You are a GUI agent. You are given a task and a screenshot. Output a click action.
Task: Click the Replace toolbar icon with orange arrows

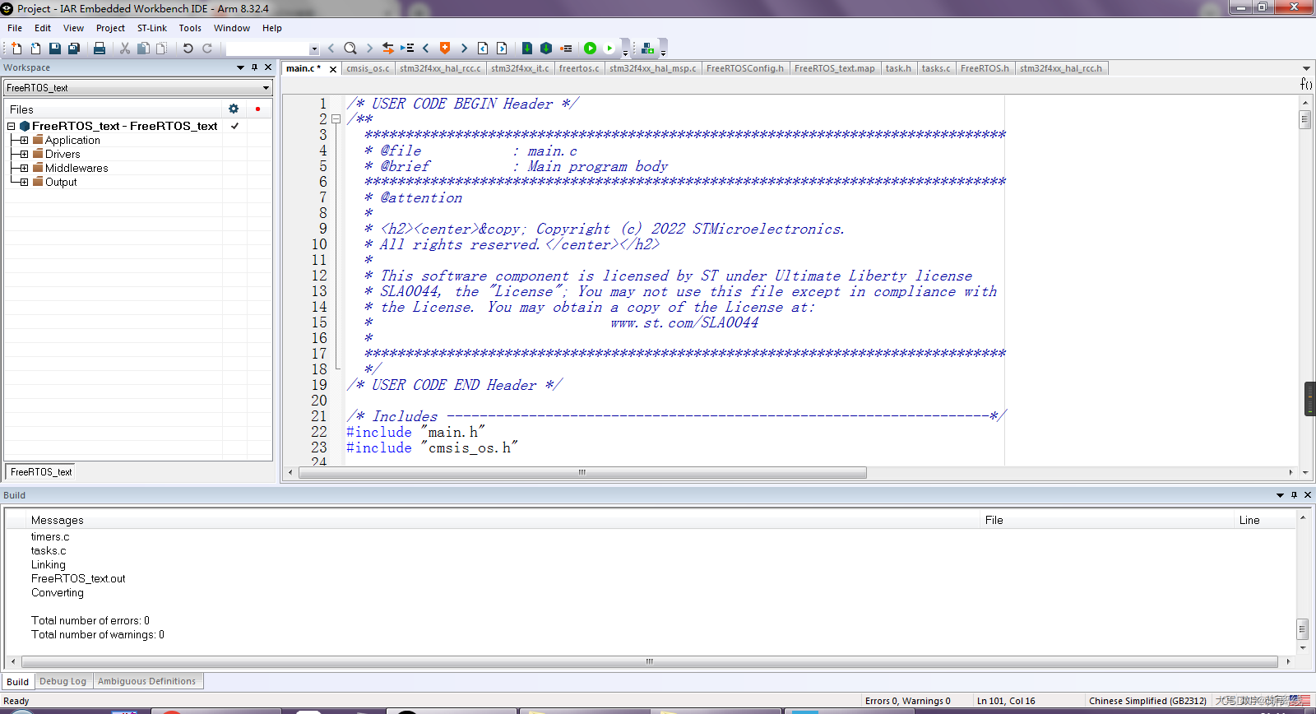(x=388, y=49)
